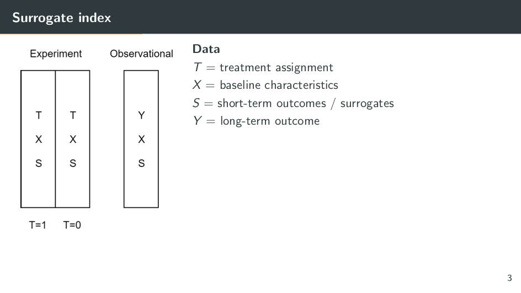Click the S in the treated experiment column
The image size is (521, 293).
tap(38, 163)
